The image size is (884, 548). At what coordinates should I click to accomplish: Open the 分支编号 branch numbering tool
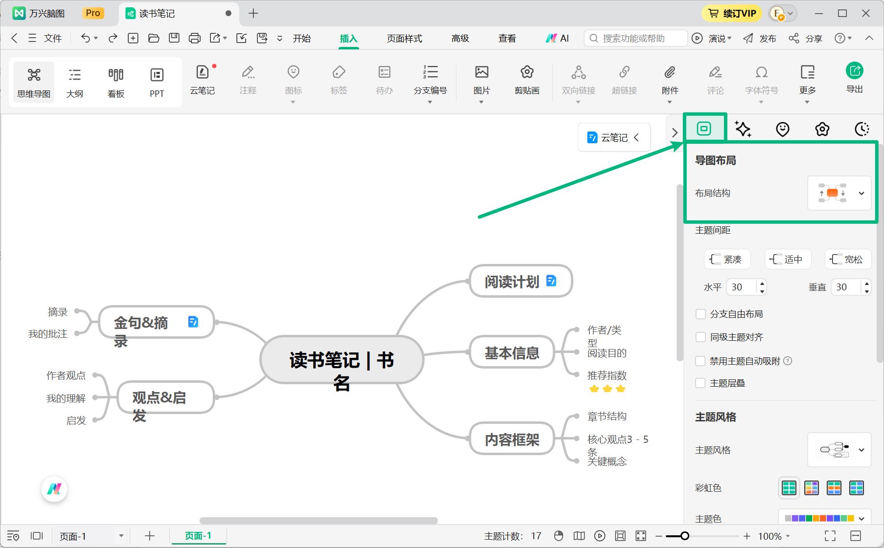coord(430,80)
